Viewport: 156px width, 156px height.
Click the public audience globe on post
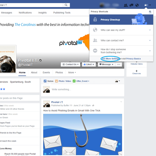(93, 106)
